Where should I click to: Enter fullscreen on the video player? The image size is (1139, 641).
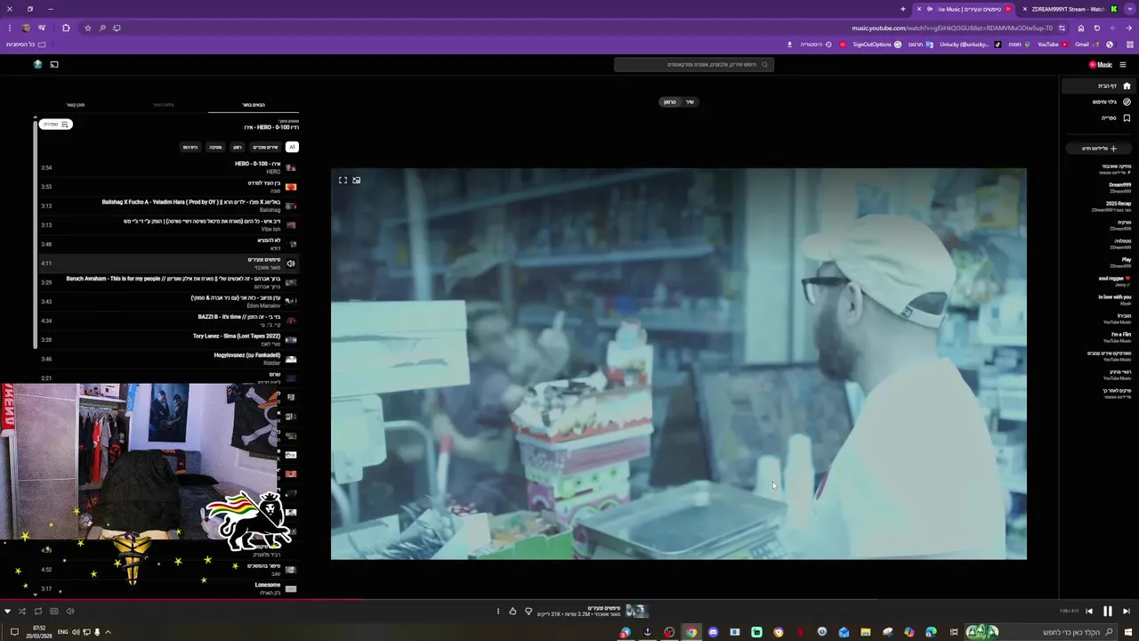tap(343, 180)
